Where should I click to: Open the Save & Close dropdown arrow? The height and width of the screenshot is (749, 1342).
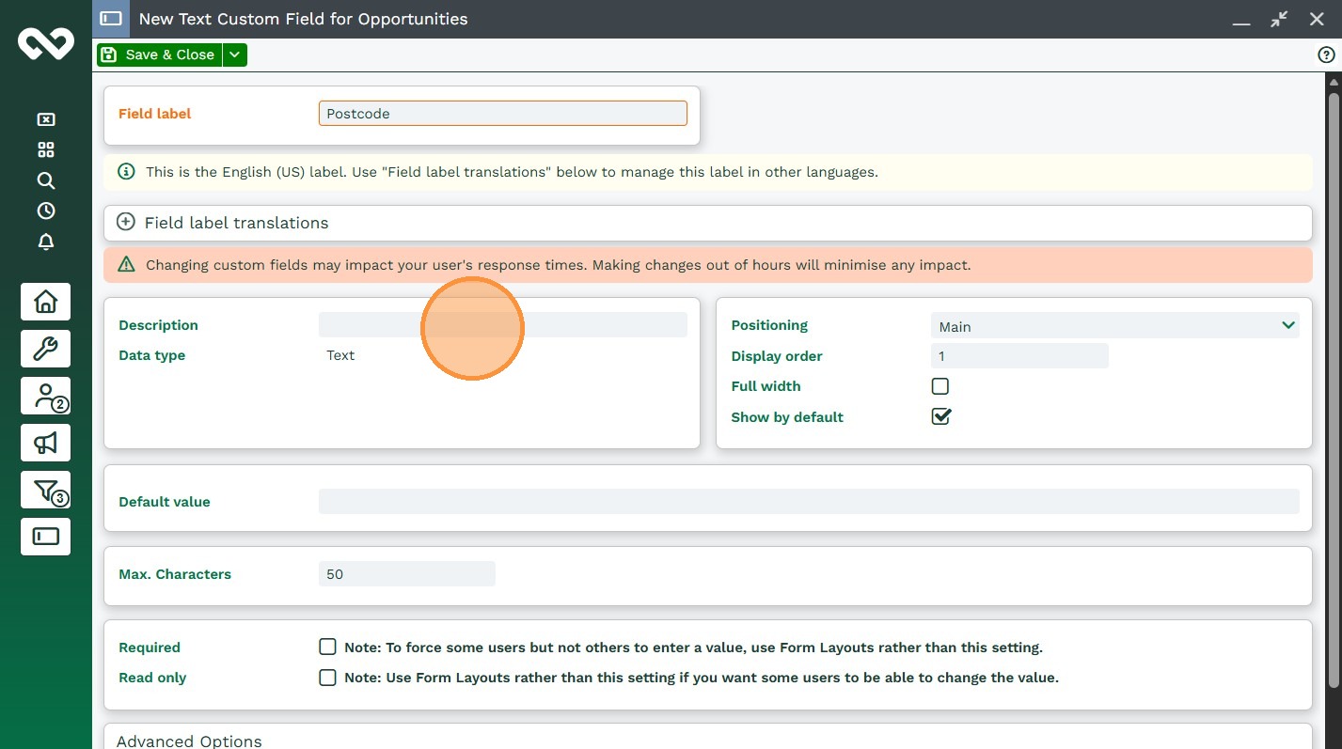235,55
